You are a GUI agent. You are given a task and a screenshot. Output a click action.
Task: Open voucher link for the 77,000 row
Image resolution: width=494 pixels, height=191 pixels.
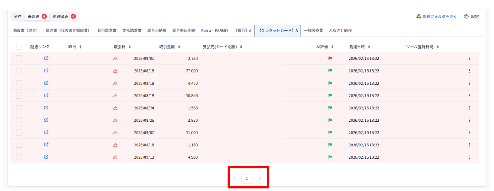[46, 70]
